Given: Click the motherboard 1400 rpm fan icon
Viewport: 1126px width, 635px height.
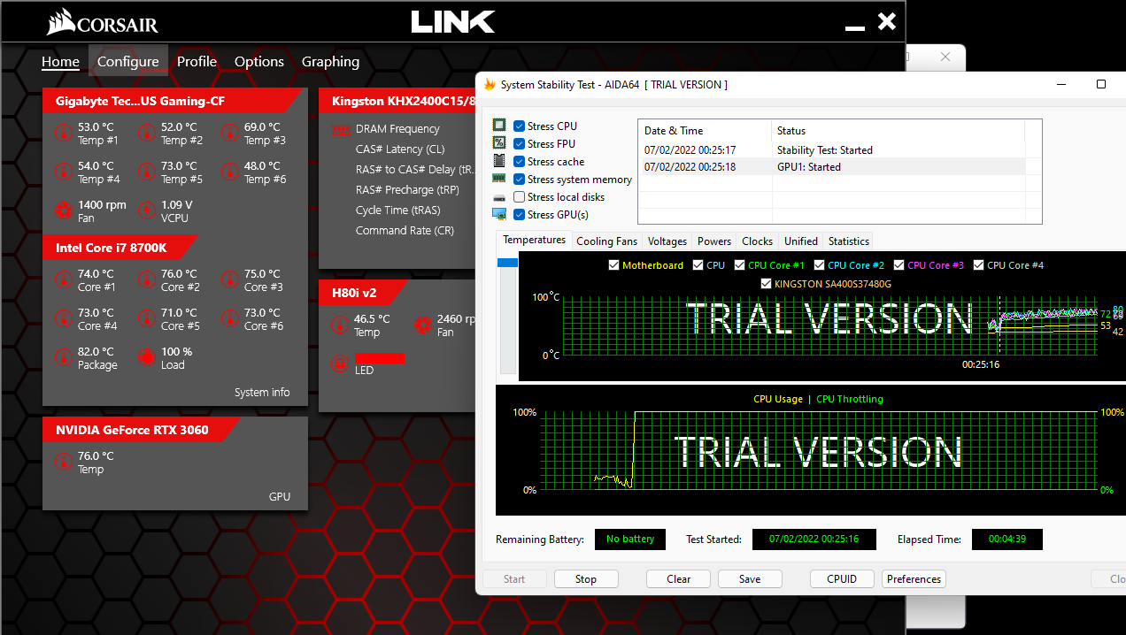Looking at the screenshot, I should click(64, 210).
